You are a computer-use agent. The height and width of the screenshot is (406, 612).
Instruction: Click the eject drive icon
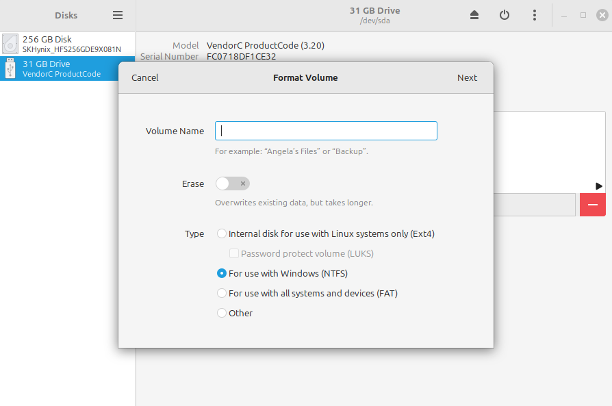(x=474, y=15)
